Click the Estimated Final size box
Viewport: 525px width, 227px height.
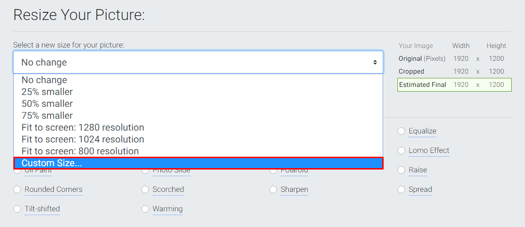coord(454,85)
